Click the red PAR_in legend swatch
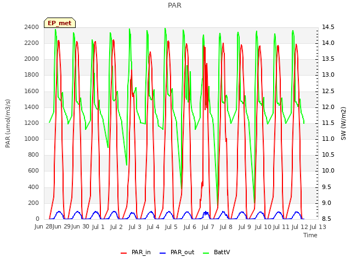351x263 pixels. (x=124, y=253)
